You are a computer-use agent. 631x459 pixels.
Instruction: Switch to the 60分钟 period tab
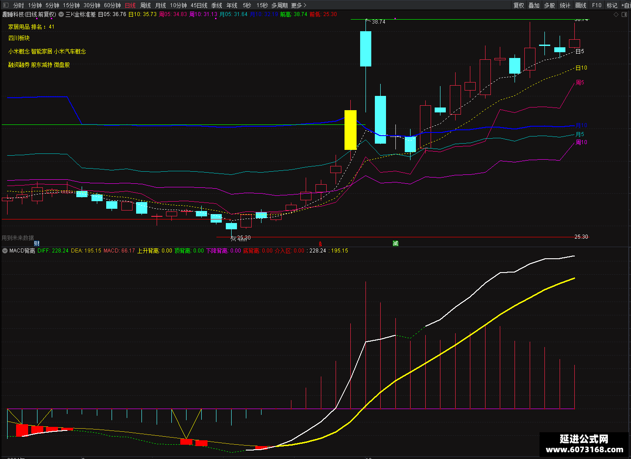point(112,5)
